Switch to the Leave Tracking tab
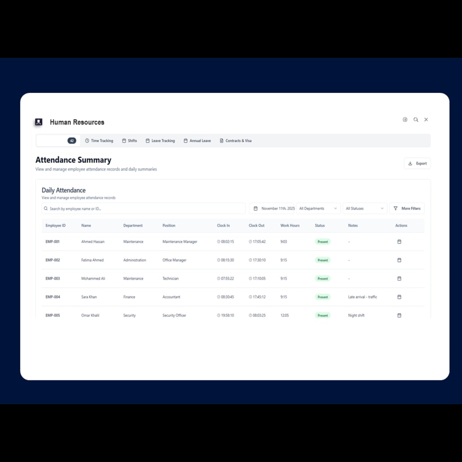The width and height of the screenshot is (462, 462). tap(160, 140)
